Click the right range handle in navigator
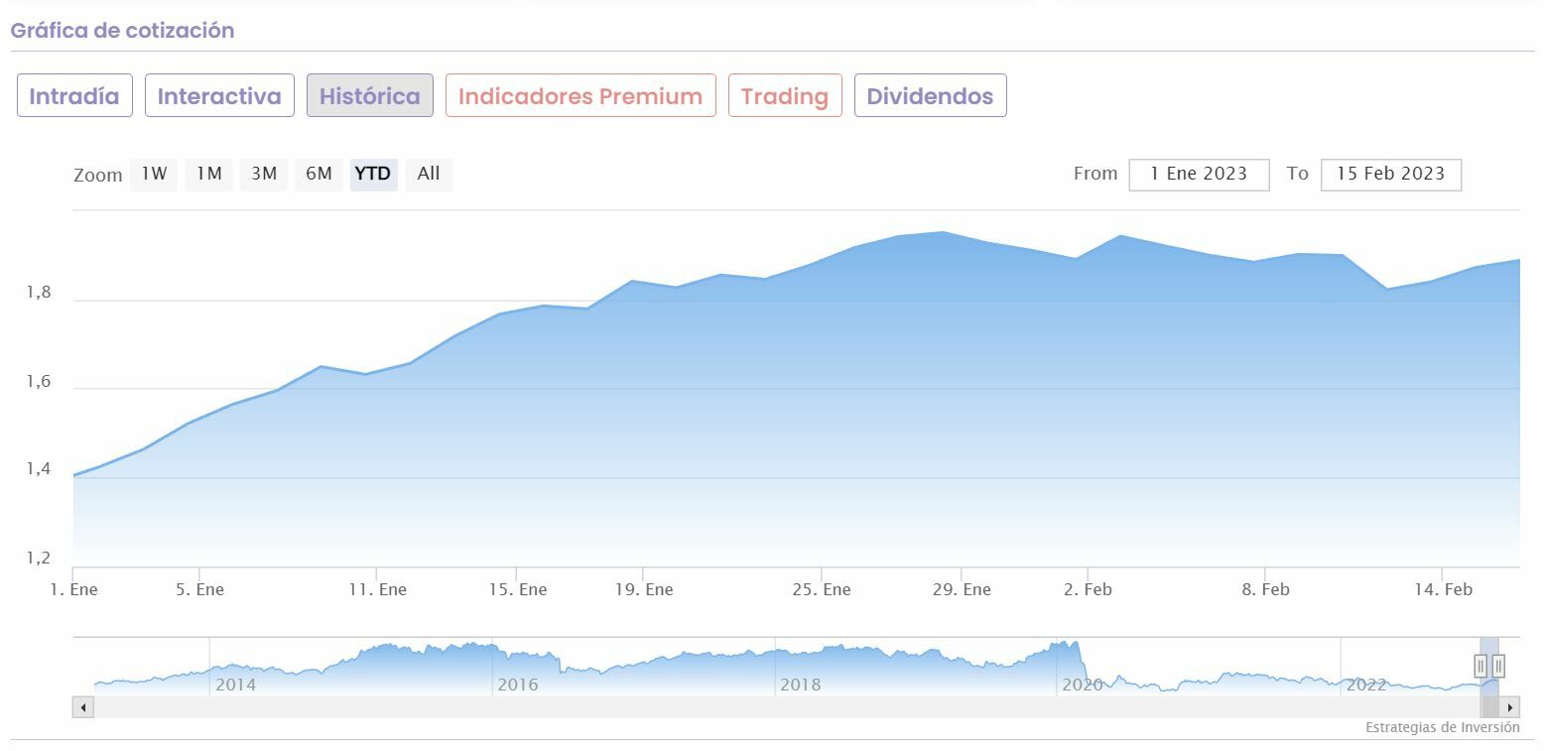The width and height of the screenshot is (1544, 751). pyautogui.click(x=1498, y=666)
